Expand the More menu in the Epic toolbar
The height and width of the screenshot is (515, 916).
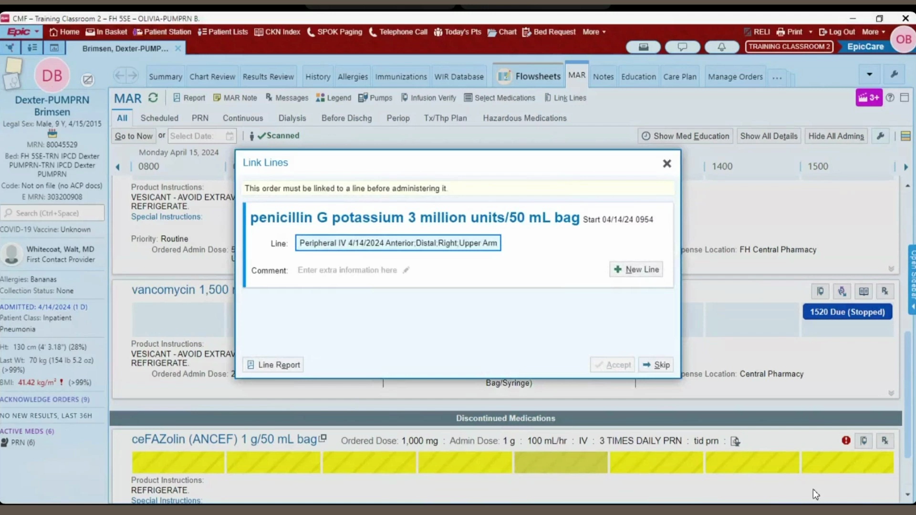[594, 32]
